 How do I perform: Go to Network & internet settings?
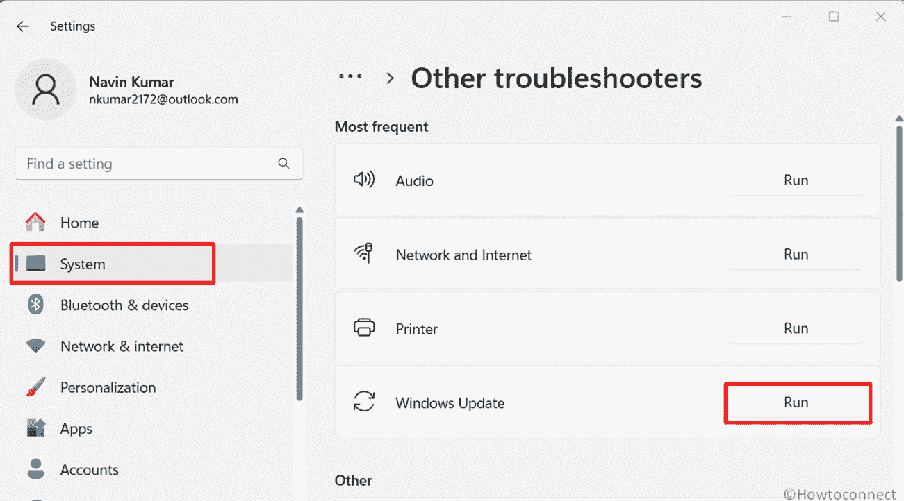pyautogui.click(x=154, y=346)
